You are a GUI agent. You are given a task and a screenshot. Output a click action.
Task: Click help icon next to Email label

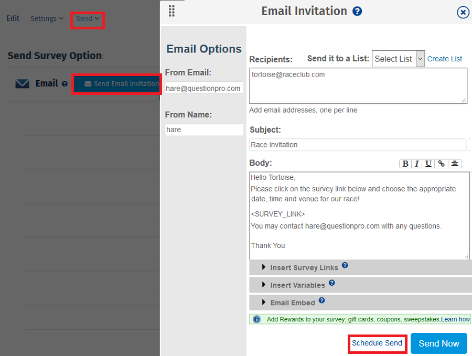(x=65, y=84)
